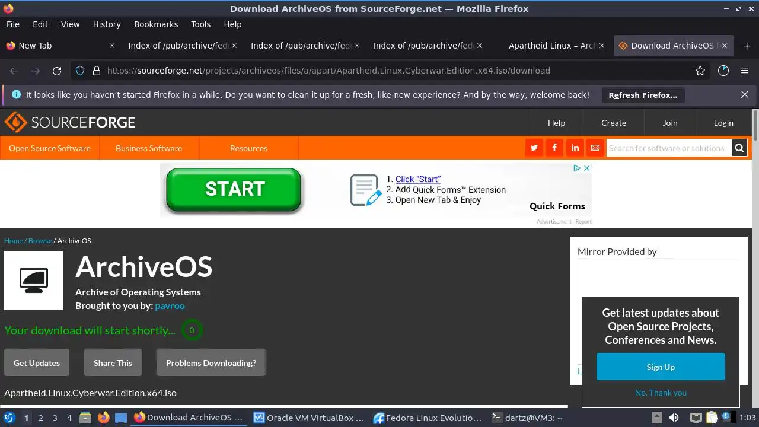Click the padlock site security icon
759x427 pixels.
tap(97, 71)
